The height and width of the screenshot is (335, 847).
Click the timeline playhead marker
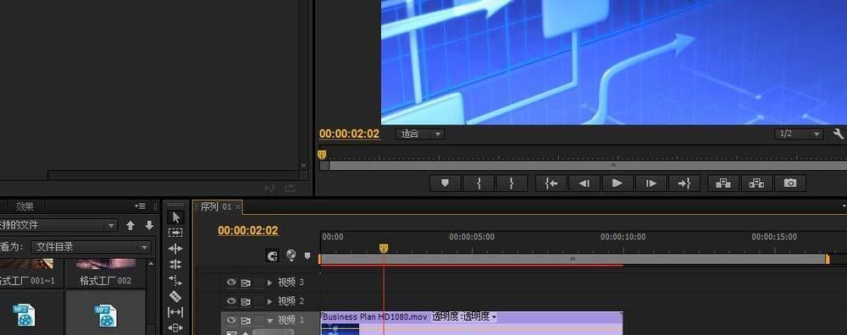click(384, 248)
